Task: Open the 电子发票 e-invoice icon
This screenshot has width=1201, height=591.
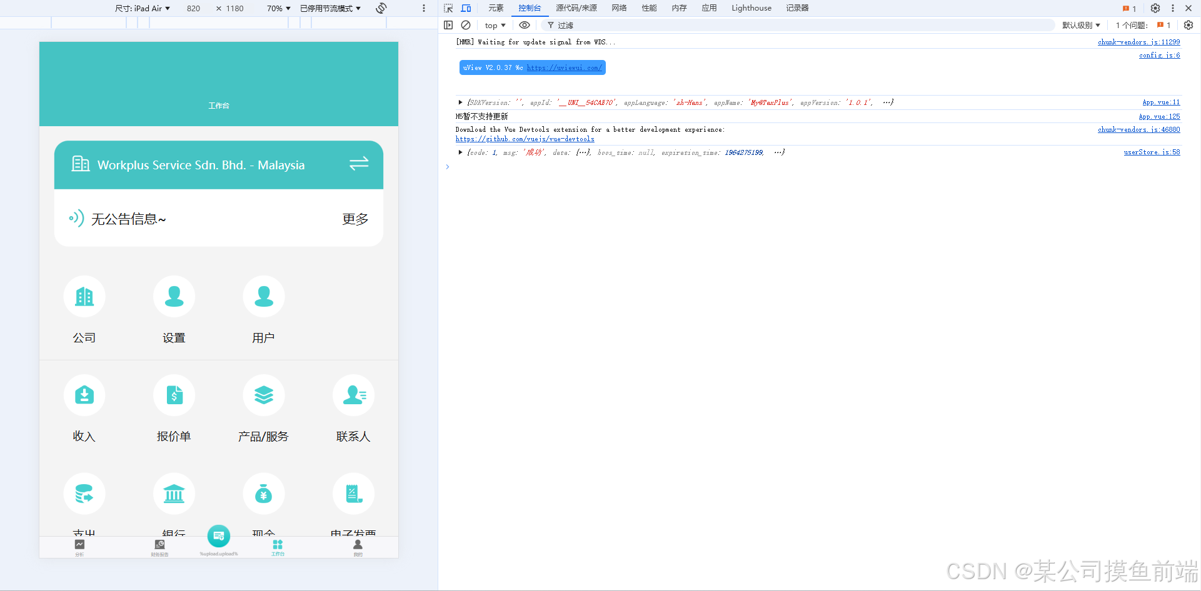Action: click(354, 494)
